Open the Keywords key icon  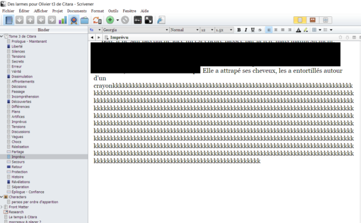138,20
